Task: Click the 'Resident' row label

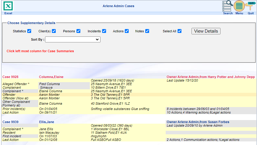Action: point(9,133)
